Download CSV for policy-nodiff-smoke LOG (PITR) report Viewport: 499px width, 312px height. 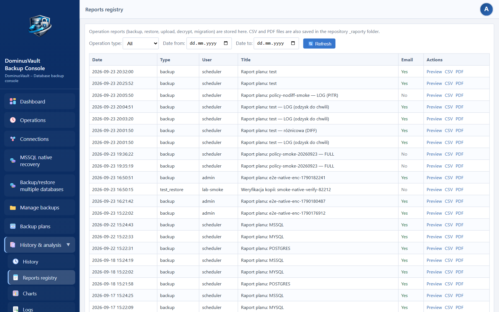pos(449,95)
